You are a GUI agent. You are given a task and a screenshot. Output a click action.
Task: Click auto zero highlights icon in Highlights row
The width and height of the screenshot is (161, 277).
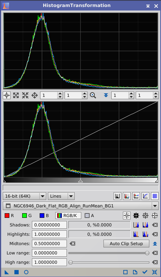pyautogui.click(x=145, y=234)
